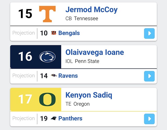This screenshot has width=167, height=130.
Task: Expand Olaivavega Ioane's card with arrow button
Action: click(x=149, y=76)
